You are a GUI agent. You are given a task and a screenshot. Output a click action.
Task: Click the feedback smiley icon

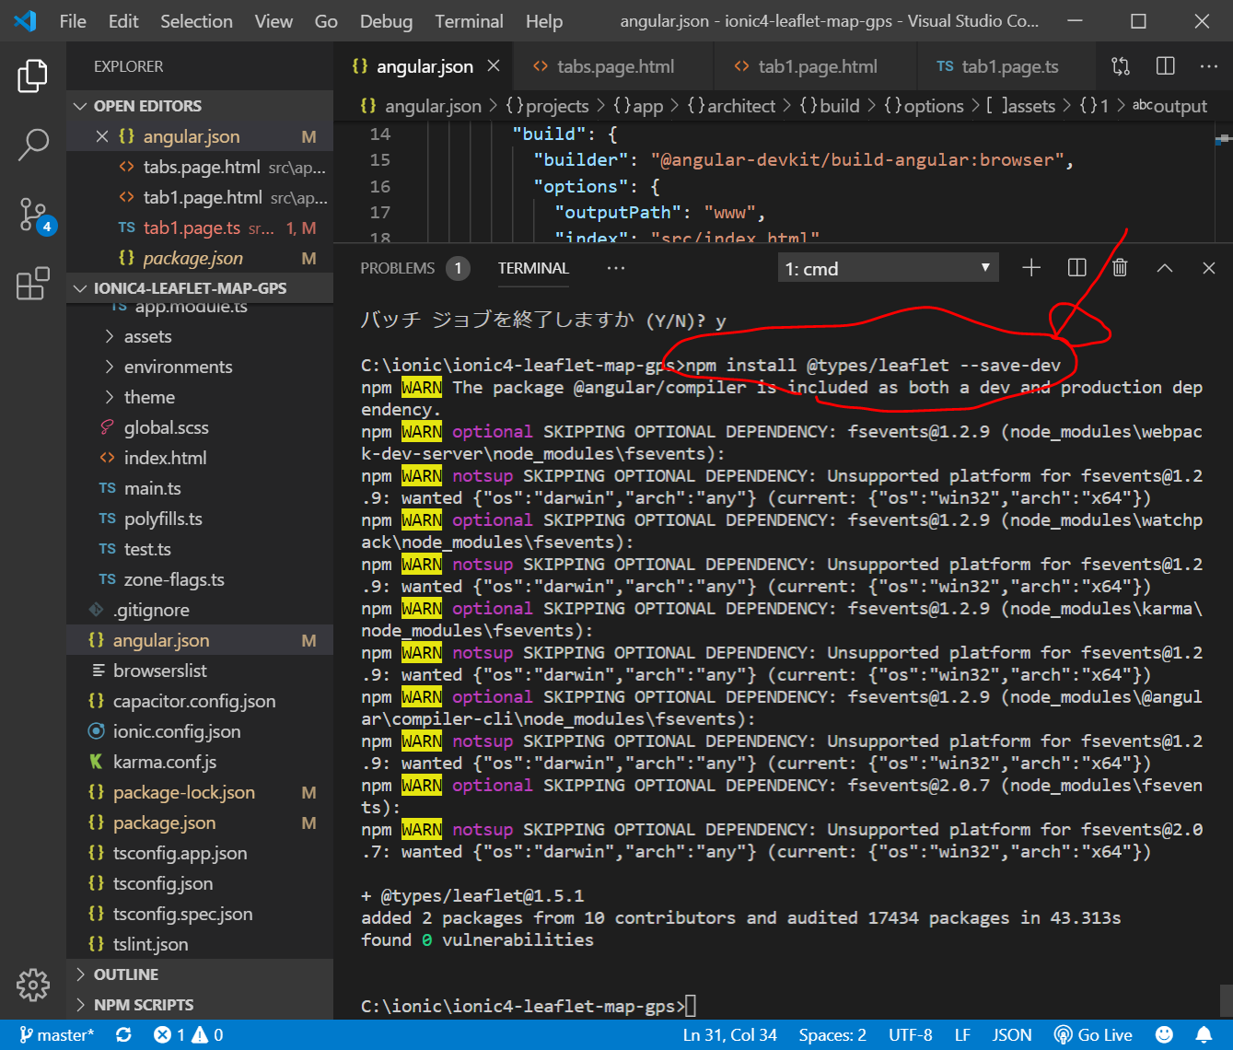1164,1035
